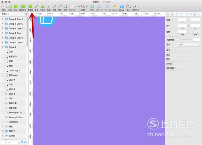The width and height of the screenshot is (202, 145).
Task: Open the Insert (插入) tool menu
Action: point(4,7)
